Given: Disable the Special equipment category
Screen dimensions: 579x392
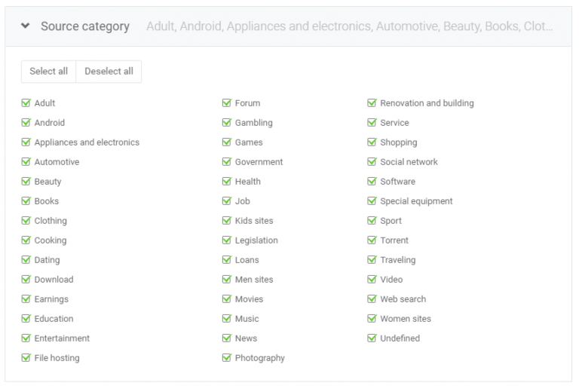Looking at the screenshot, I should click(372, 201).
